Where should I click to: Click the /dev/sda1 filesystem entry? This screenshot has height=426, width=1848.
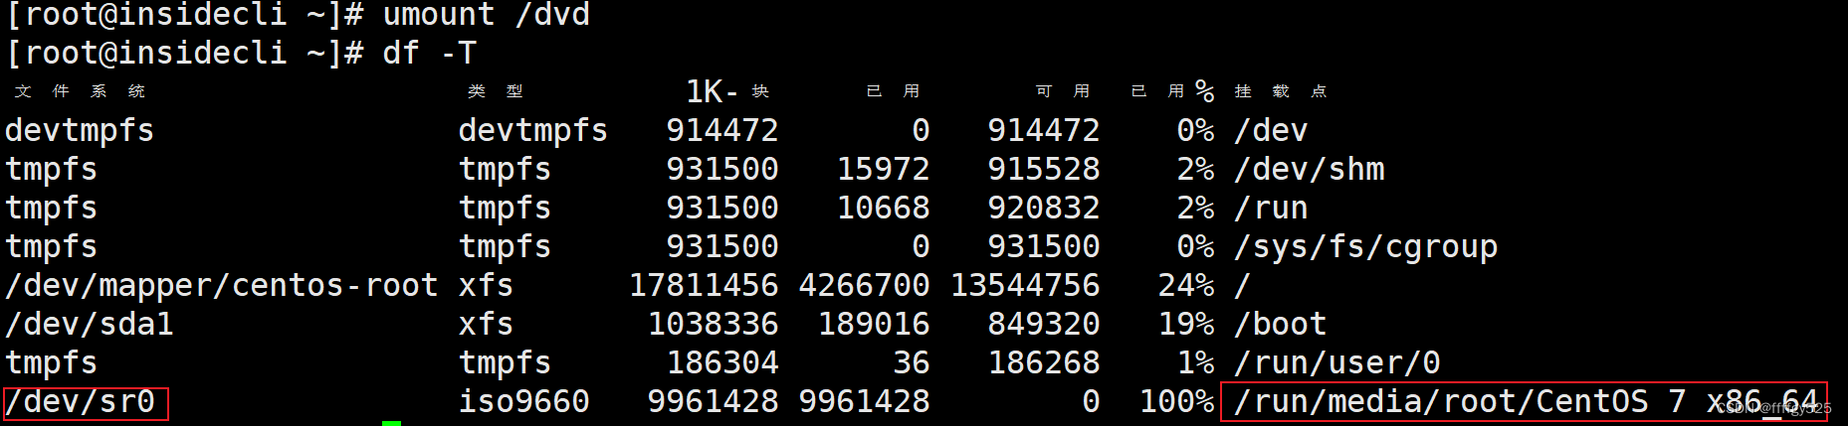(x=90, y=324)
